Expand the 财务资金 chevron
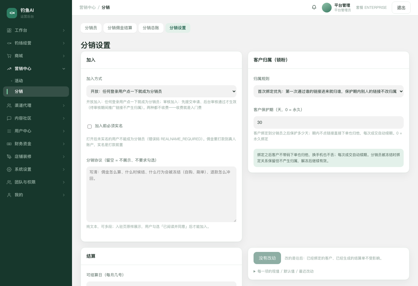 click(64, 144)
